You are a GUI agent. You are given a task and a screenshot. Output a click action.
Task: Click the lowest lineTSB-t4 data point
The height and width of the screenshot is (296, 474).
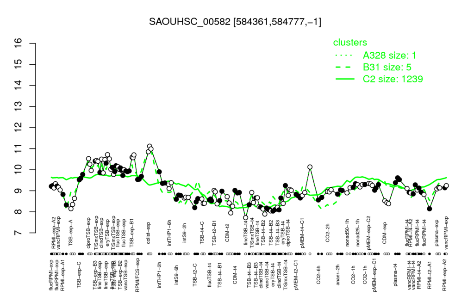click(x=246, y=217)
